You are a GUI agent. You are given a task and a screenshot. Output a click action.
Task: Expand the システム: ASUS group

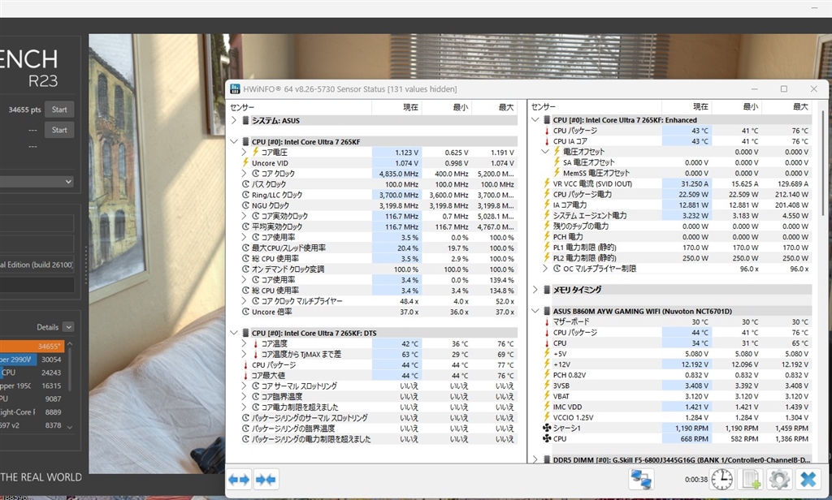(234, 120)
